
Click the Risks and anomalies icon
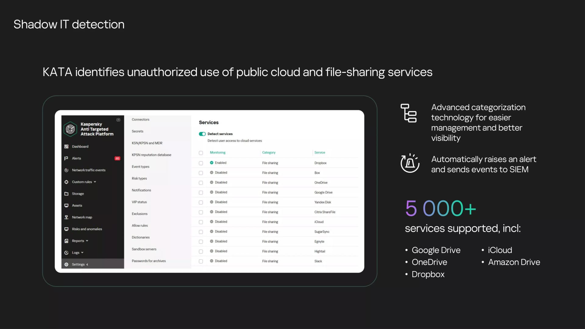(x=66, y=229)
